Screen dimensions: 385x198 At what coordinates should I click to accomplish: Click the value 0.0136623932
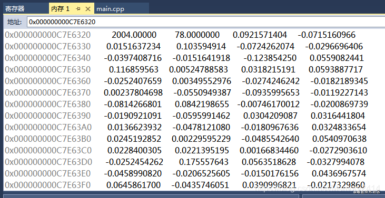134,127
